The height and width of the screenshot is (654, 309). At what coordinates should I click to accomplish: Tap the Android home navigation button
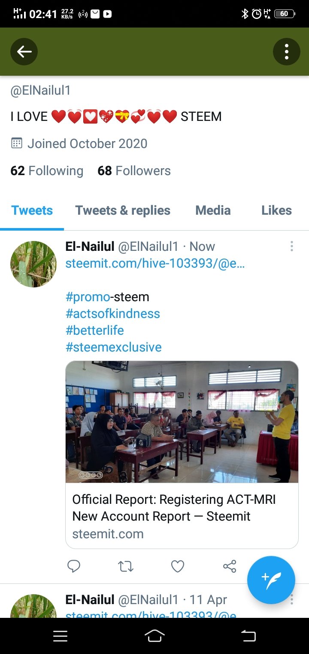[154, 636]
